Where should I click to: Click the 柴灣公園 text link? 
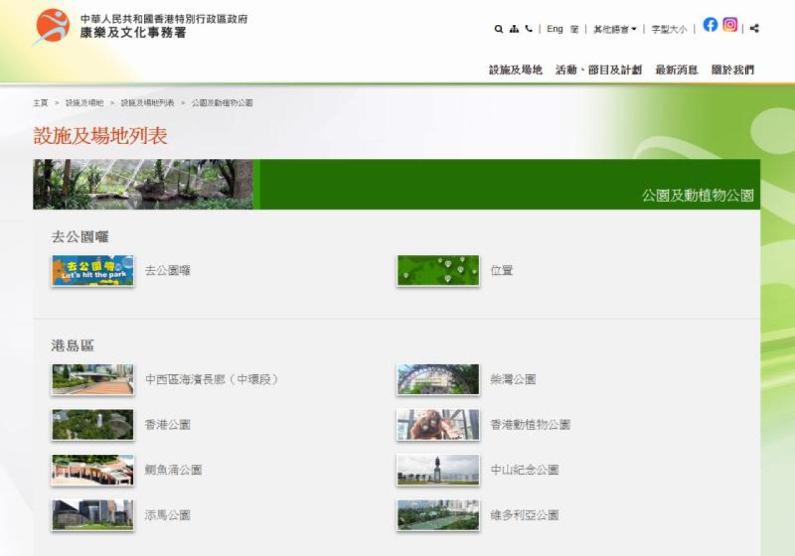(x=513, y=379)
